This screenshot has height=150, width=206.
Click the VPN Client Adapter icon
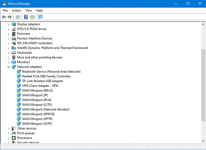click(19, 86)
